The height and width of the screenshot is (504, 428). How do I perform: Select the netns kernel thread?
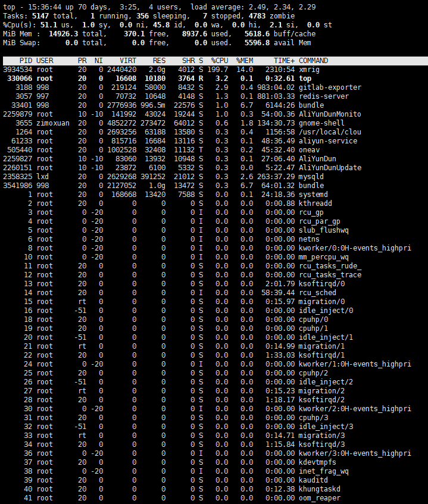(309, 239)
